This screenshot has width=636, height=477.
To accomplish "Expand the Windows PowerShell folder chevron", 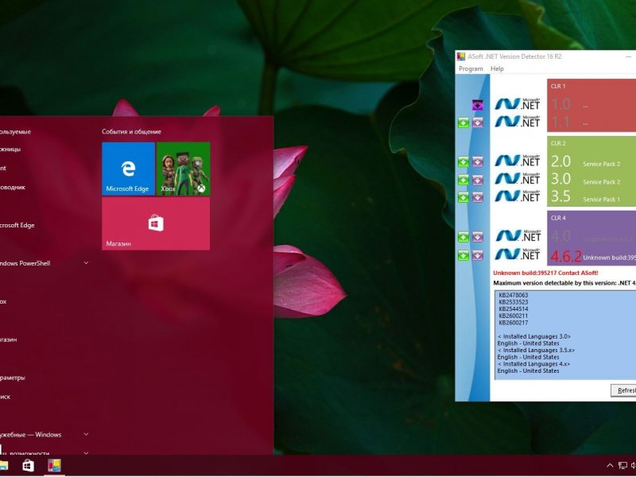I will pyautogui.click(x=86, y=263).
